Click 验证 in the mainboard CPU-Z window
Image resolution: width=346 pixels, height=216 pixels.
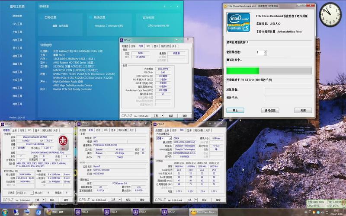[128, 200]
